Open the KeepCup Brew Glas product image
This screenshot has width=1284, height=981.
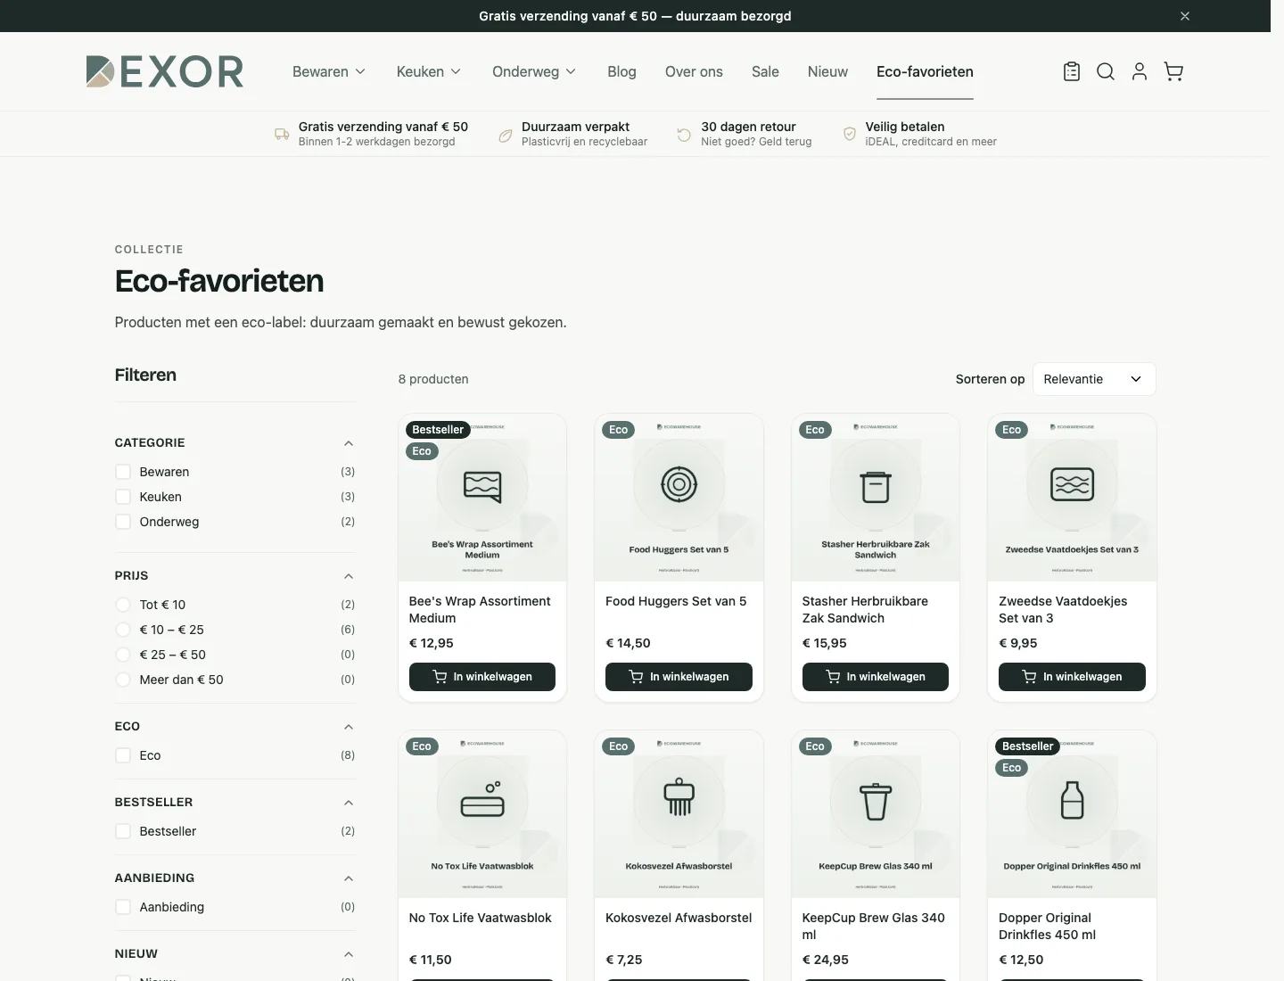tap(876, 814)
